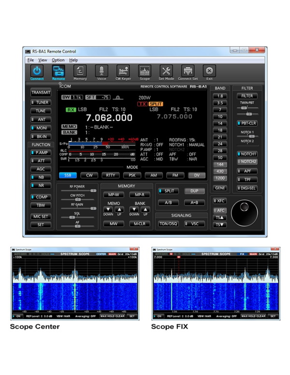Toggle the TUNER button
This screenshot has height=375, width=290.
pyautogui.click(x=41, y=102)
